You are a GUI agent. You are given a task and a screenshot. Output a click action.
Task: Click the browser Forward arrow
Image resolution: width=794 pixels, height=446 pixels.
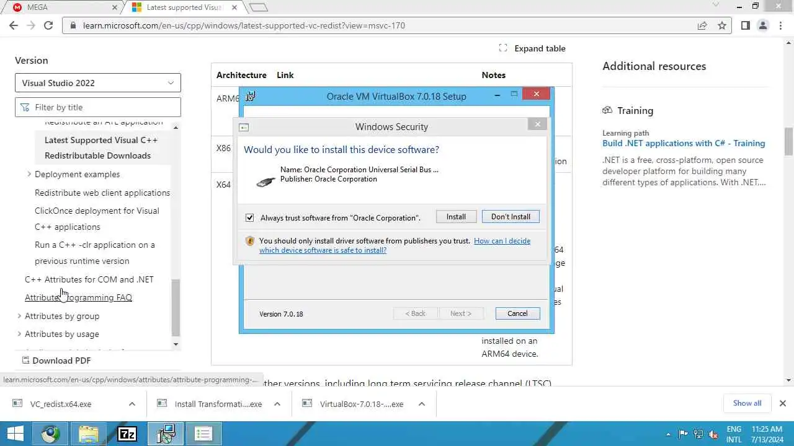[x=31, y=25]
